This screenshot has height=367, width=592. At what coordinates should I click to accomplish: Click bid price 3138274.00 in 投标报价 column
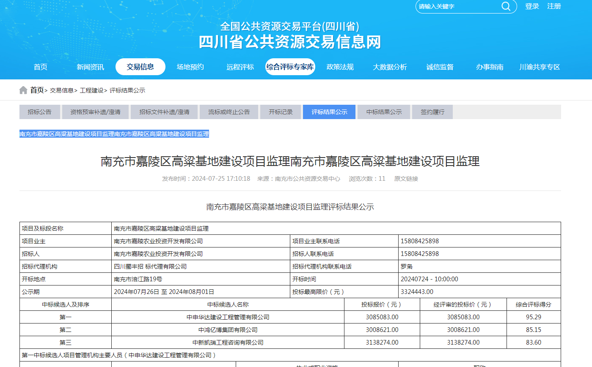(382, 343)
